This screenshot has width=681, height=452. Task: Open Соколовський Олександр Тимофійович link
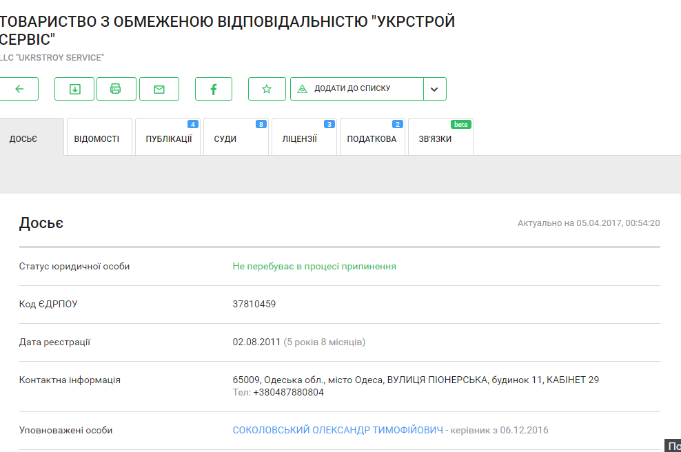tap(338, 430)
